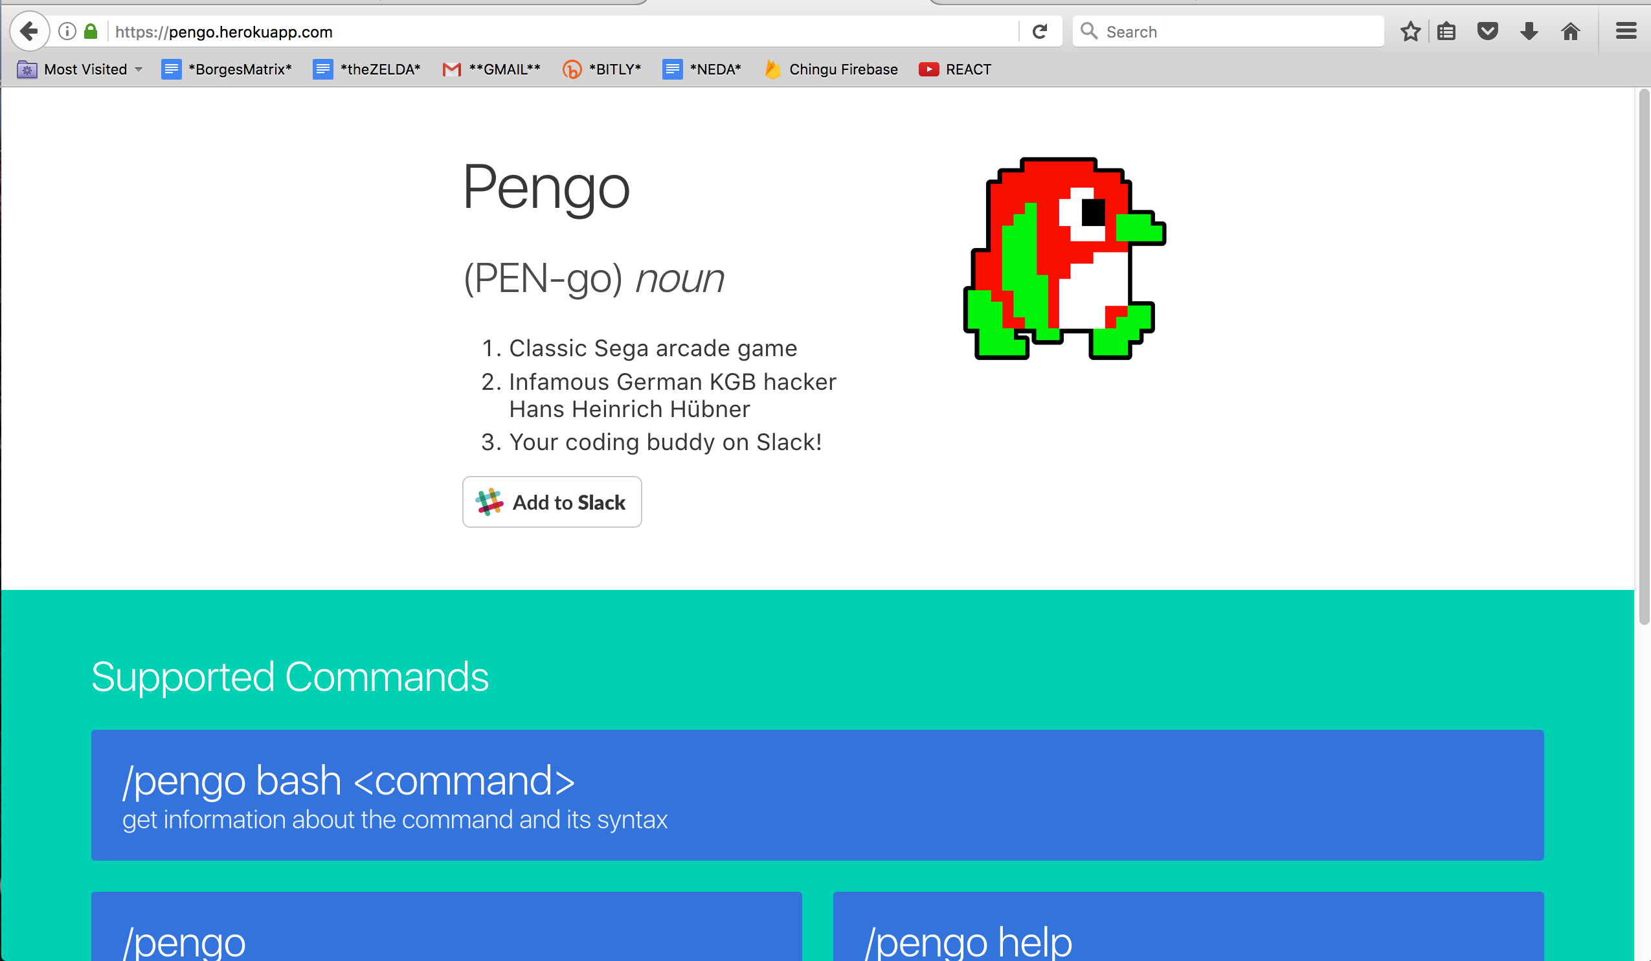Show bookmarks list icon

(x=1446, y=32)
